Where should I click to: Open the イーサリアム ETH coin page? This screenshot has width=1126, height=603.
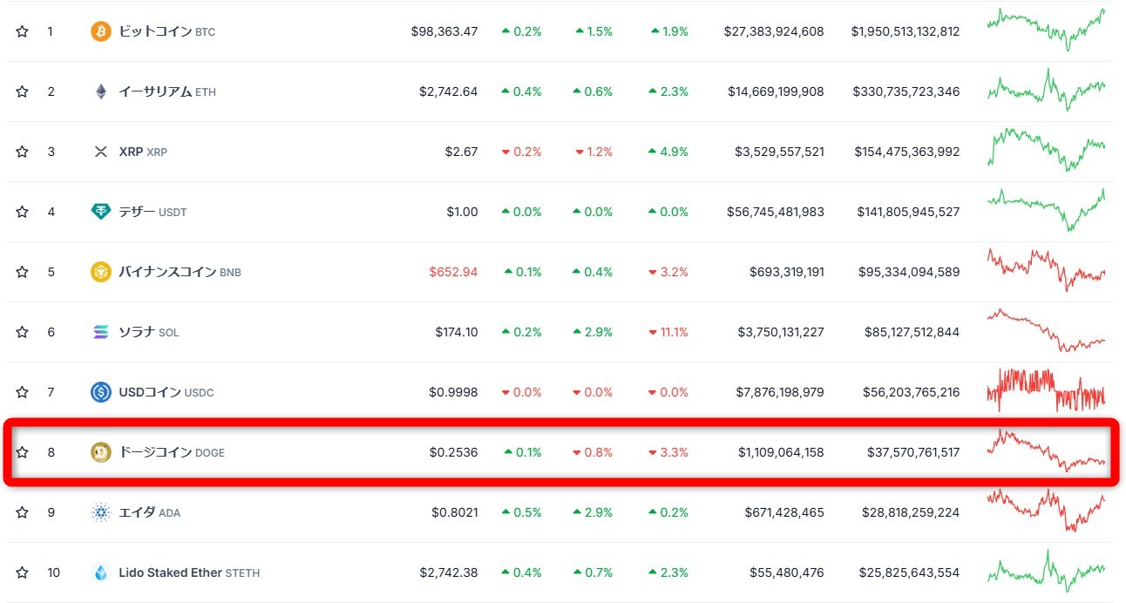click(x=167, y=91)
